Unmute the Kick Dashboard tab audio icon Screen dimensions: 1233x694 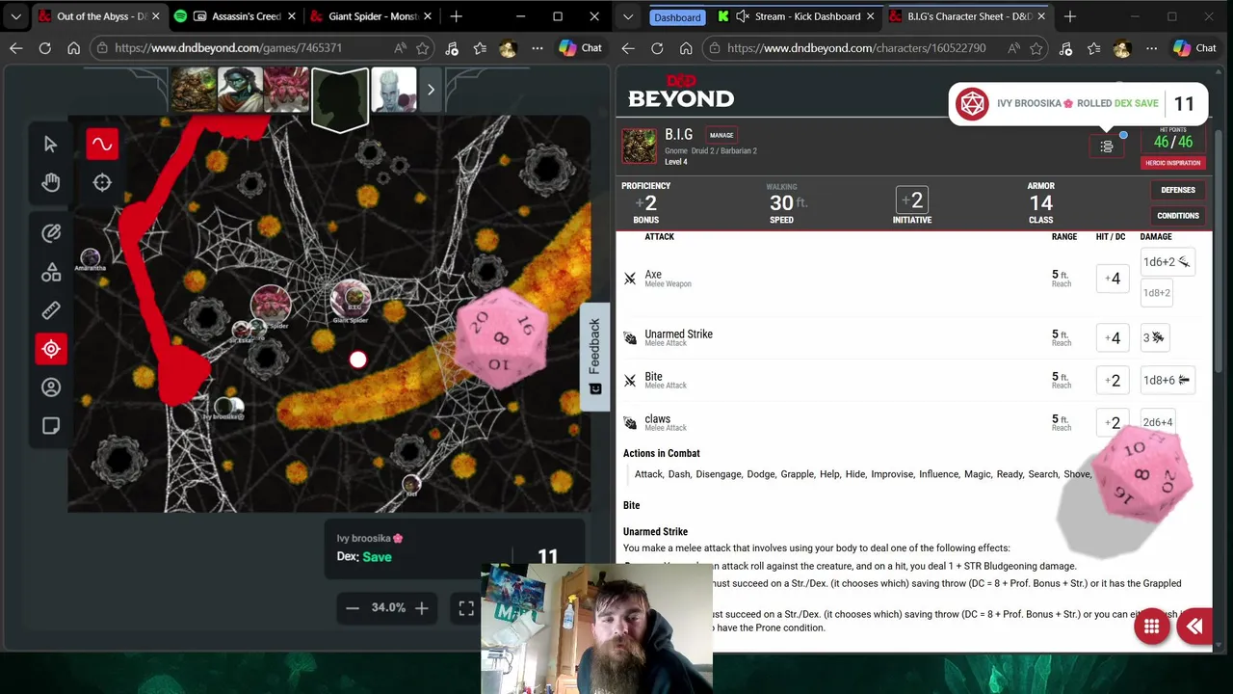pos(743,16)
